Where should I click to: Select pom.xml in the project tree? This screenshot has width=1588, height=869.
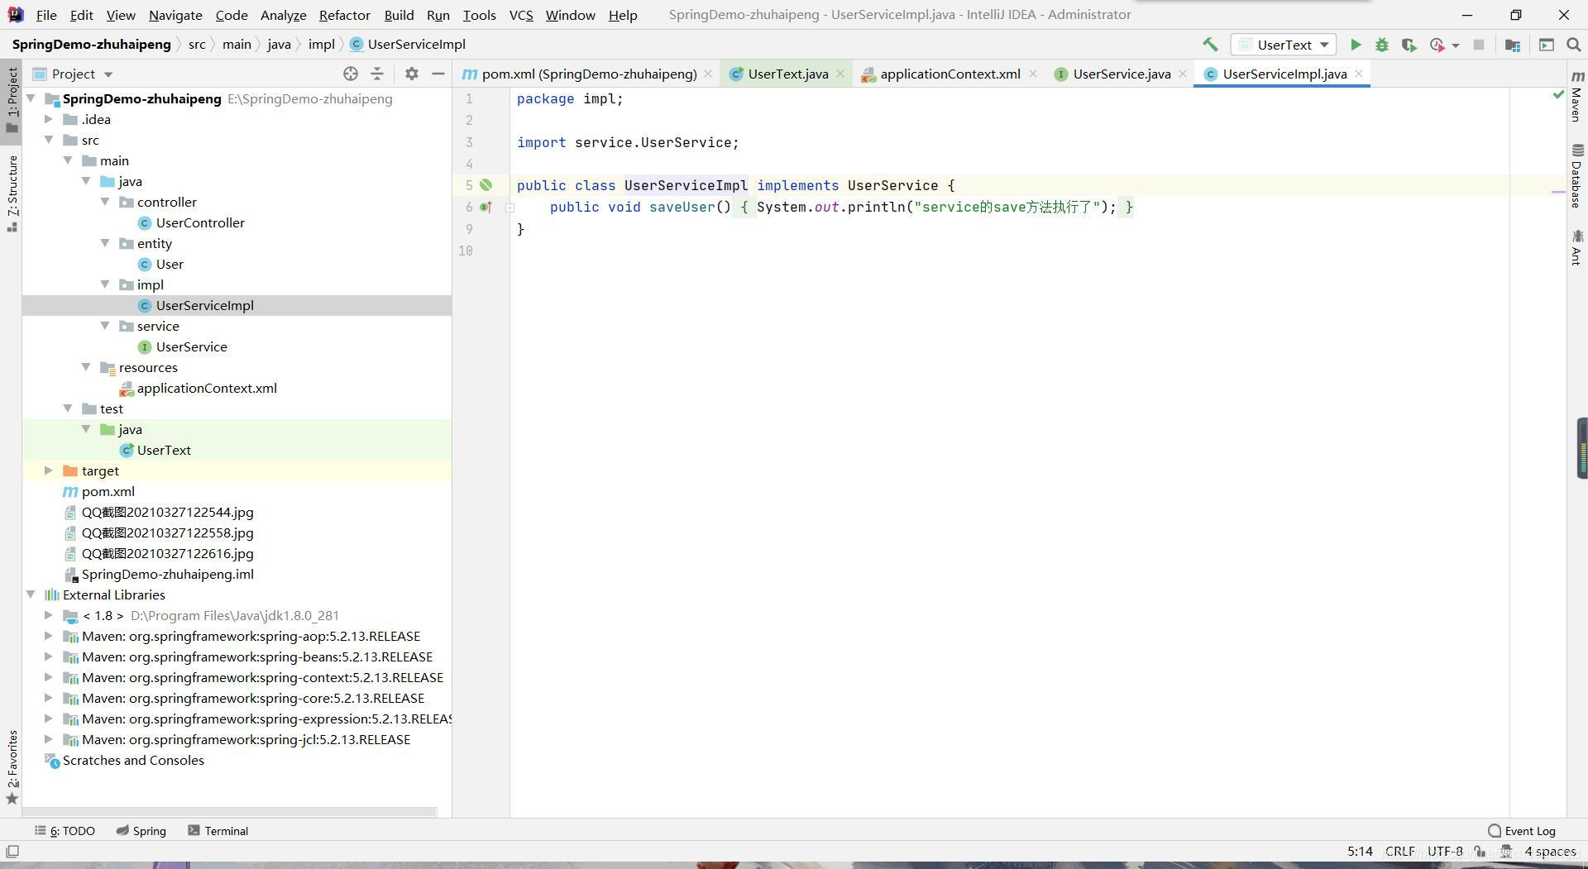coord(108,491)
